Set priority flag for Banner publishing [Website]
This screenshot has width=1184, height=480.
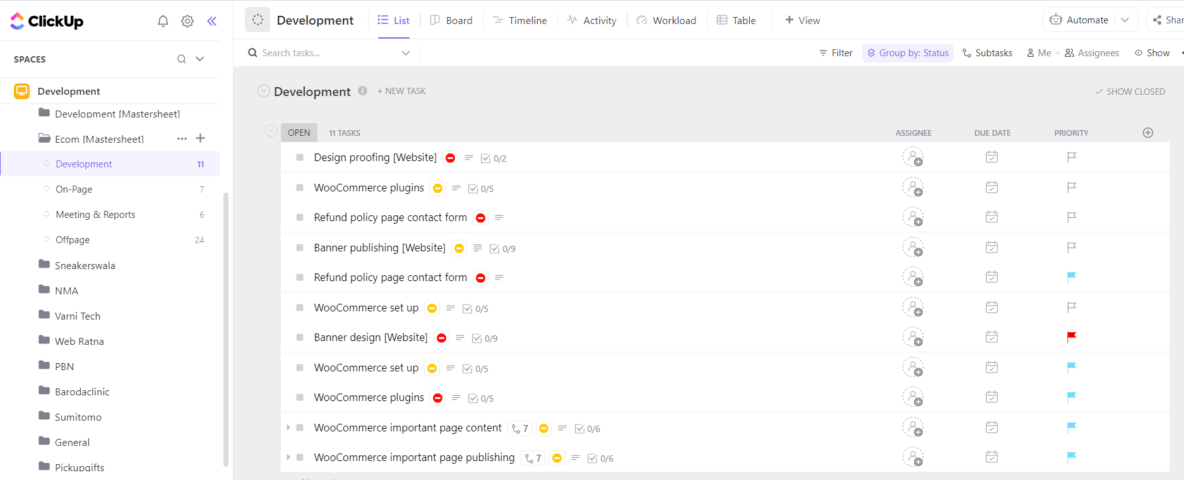(x=1072, y=247)
